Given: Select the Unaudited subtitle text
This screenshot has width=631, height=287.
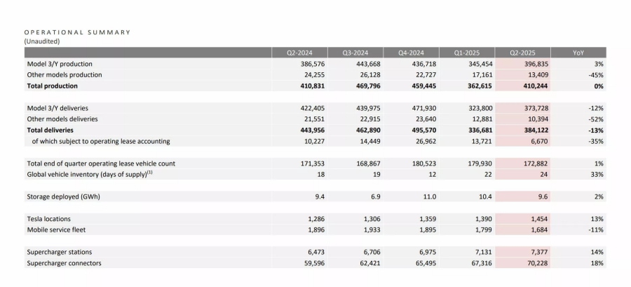Looking at the screenshot, I should pyautogui.click(x=42, y=41).
